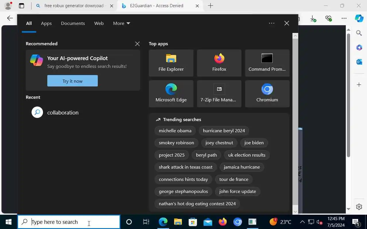Switch to the Apps search tab
367x229 pixels.
(x=46, y=23)
